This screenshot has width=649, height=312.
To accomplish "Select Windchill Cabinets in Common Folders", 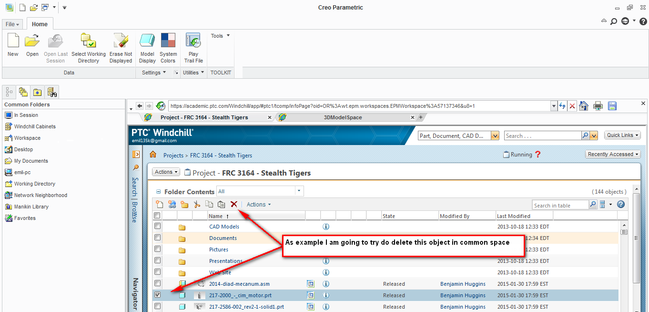I will click(35, 126).
